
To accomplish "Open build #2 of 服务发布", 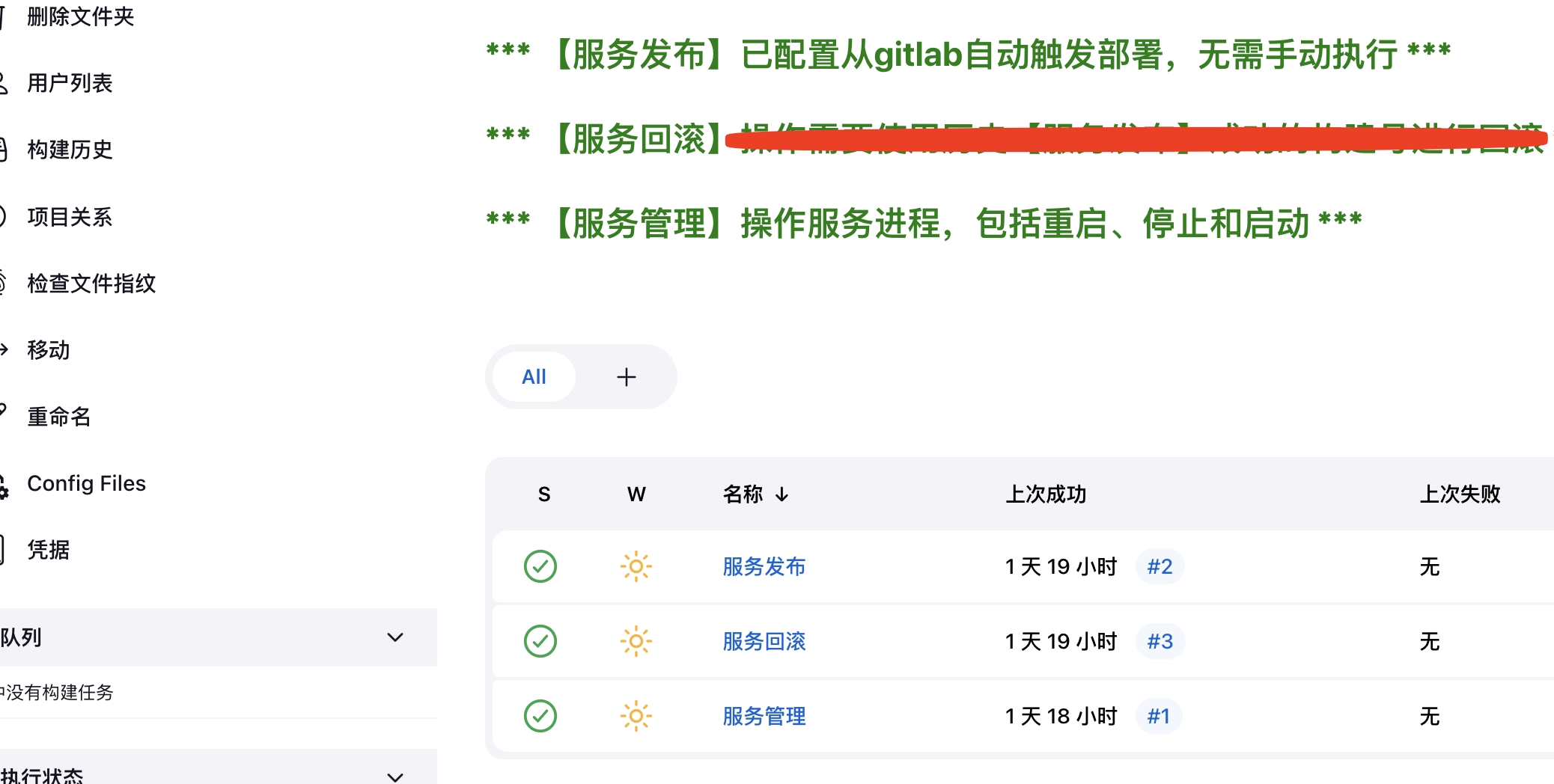I will pos(1160,566).
